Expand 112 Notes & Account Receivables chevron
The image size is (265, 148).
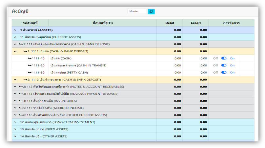[x=15, y=87]
